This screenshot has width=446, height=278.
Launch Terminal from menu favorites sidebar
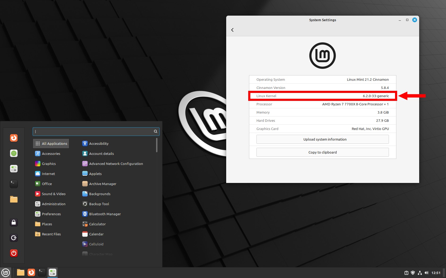point(14,184)
